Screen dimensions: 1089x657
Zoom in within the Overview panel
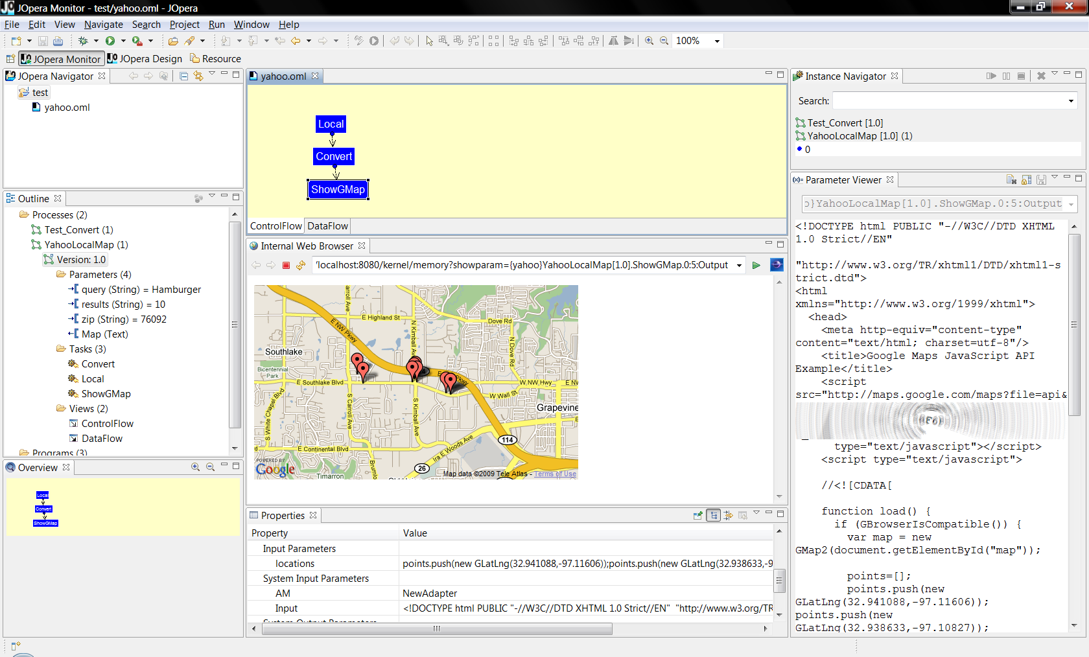coord(195,467)
